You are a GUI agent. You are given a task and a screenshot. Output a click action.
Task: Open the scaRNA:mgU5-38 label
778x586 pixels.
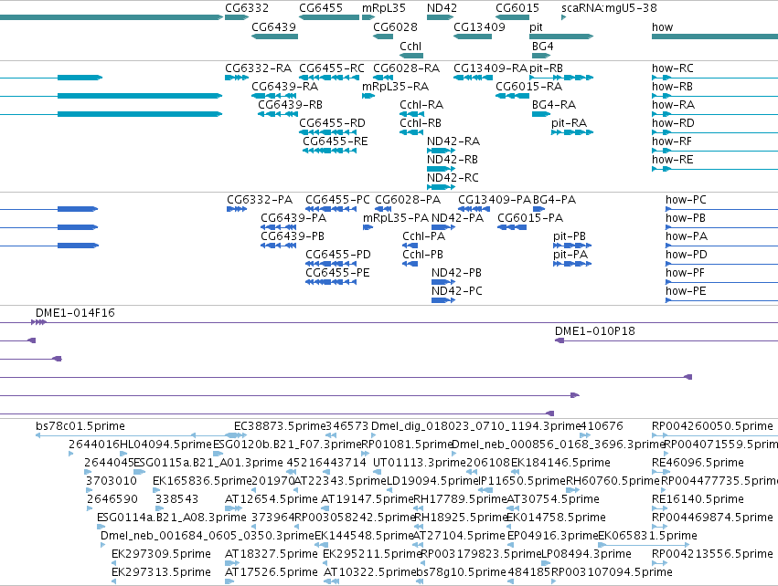[609, 8]
